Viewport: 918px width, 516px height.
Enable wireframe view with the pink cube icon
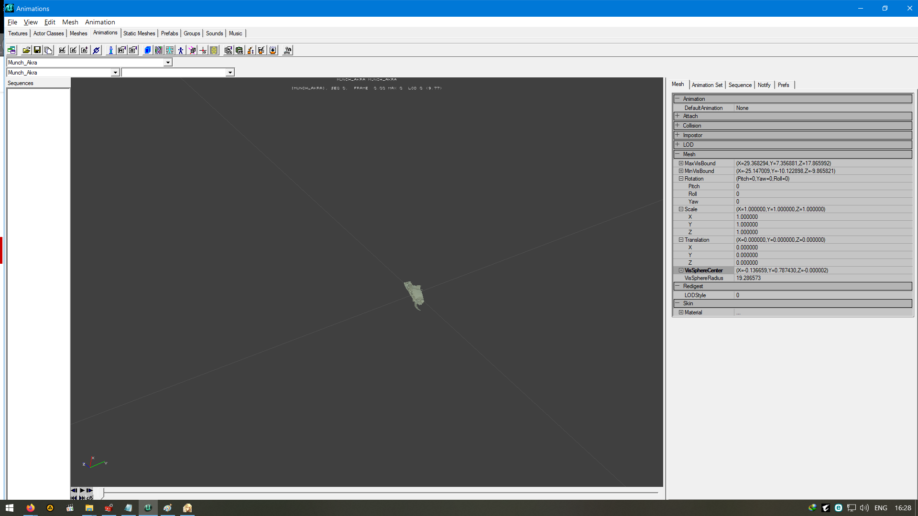(192, 50)
